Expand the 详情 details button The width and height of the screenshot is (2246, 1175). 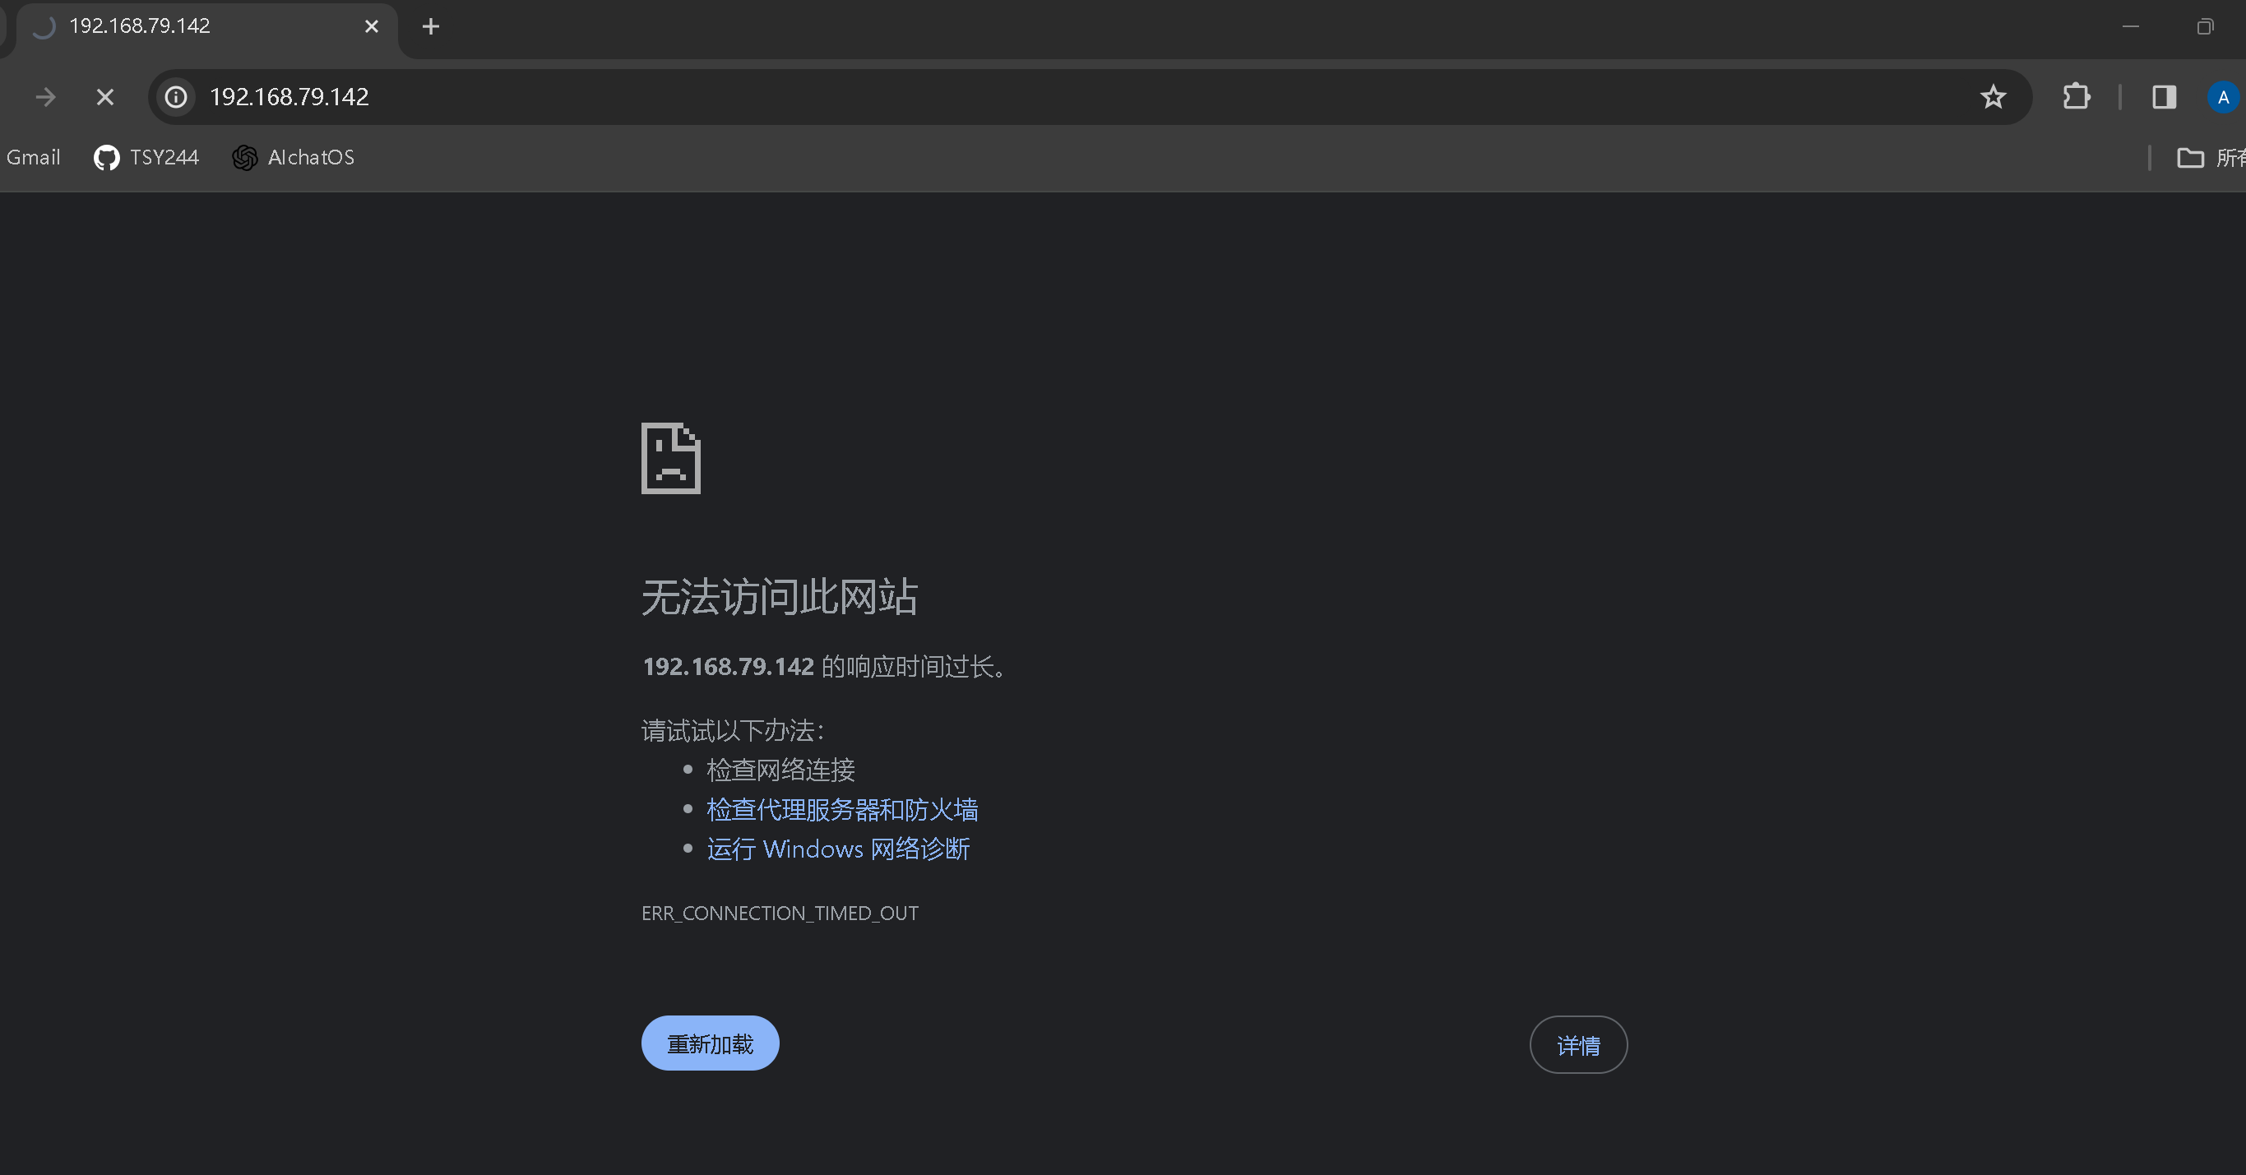click(x=1578, y=1045)
